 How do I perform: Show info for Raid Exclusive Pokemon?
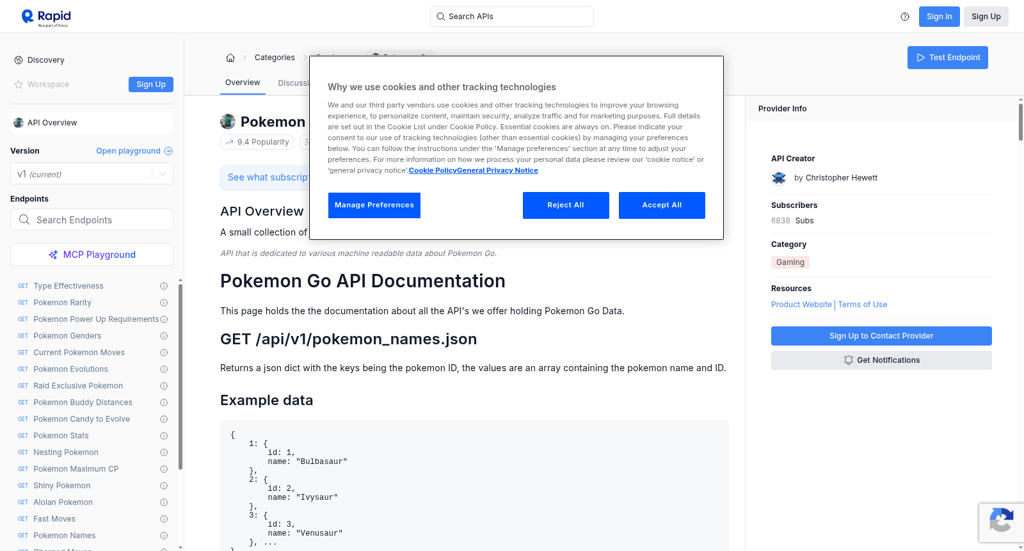pos(164,386)
